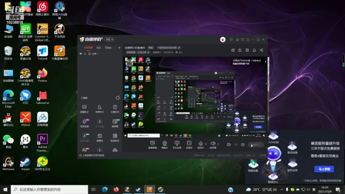
Task: Start recording with the camcorder icon
Action: (229, 144)
